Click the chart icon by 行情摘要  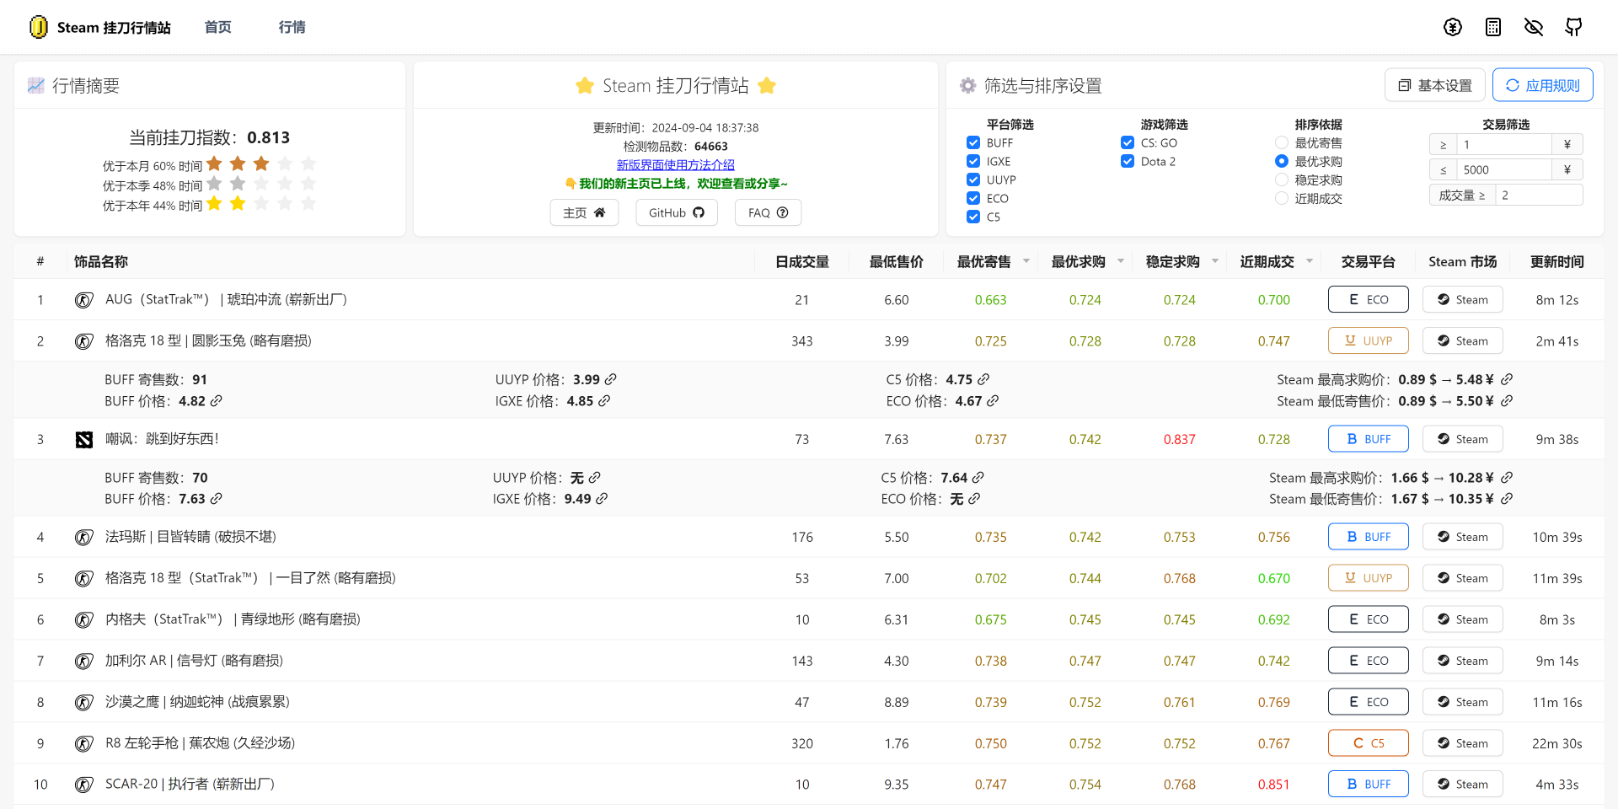point(36,86)
